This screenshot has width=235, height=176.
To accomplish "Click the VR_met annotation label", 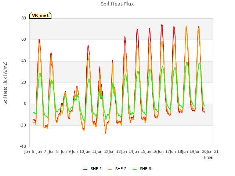I will point(40,15).
